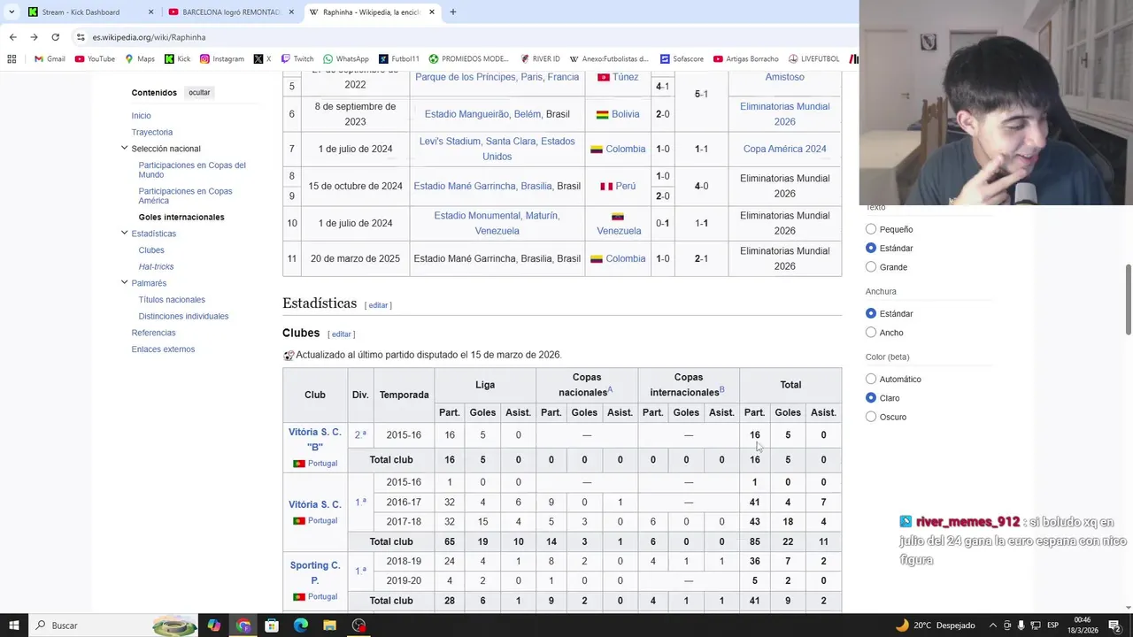Open the Sporting C. P. club link
Viewport: 1133px width, 637px height.
pos(314,572)
